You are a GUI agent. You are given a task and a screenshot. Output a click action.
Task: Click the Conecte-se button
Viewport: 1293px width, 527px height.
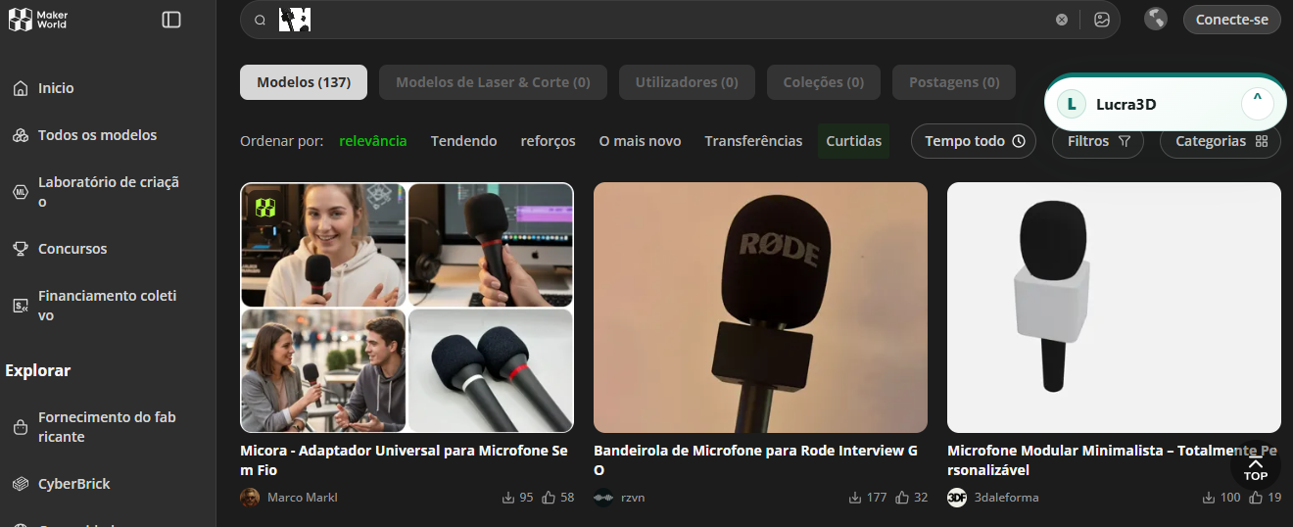point(1232,20)
